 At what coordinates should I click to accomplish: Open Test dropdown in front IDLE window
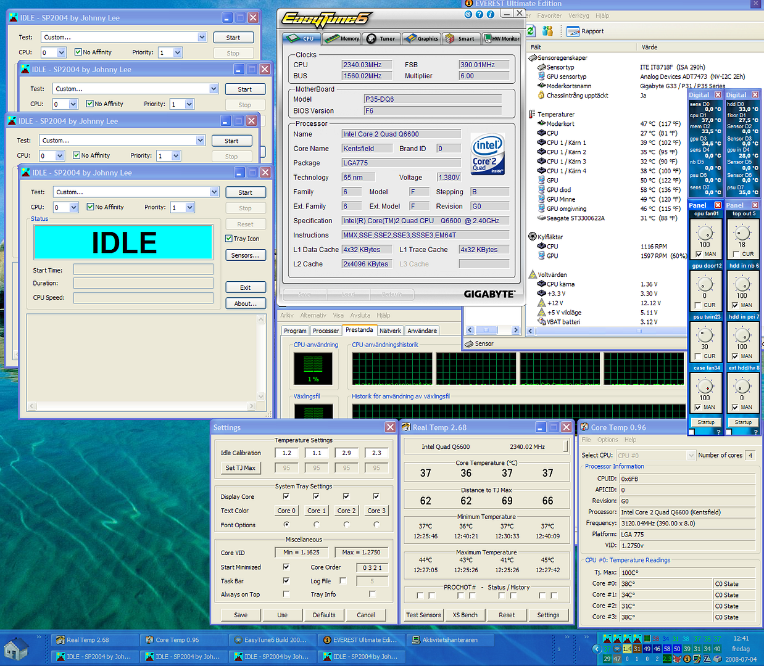click(x=214, y=192)
